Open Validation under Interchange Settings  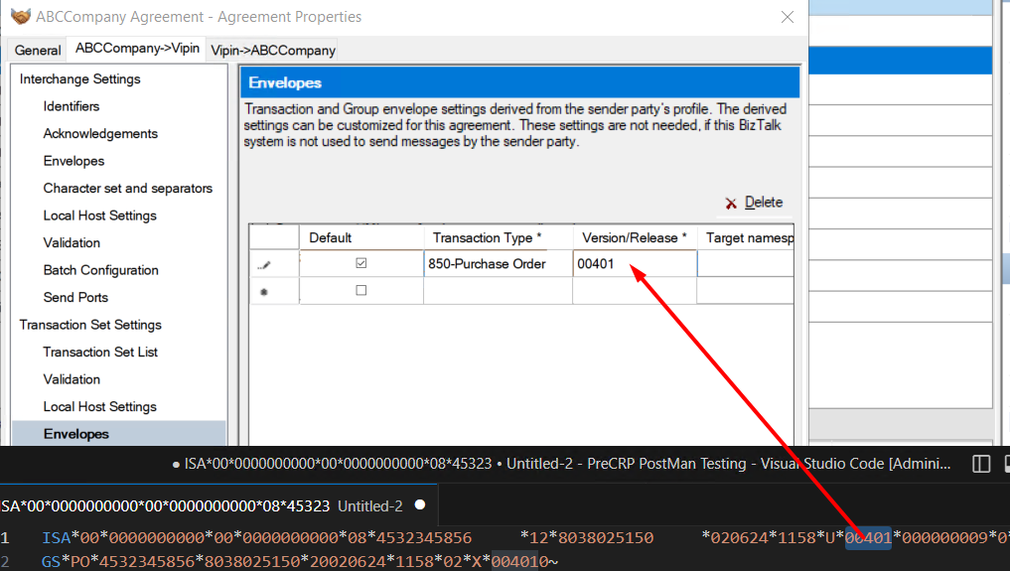[72, 242]
